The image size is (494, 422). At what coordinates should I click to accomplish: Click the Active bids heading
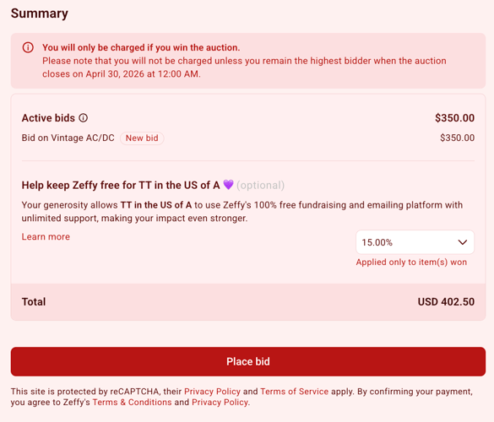click(48, 118)
